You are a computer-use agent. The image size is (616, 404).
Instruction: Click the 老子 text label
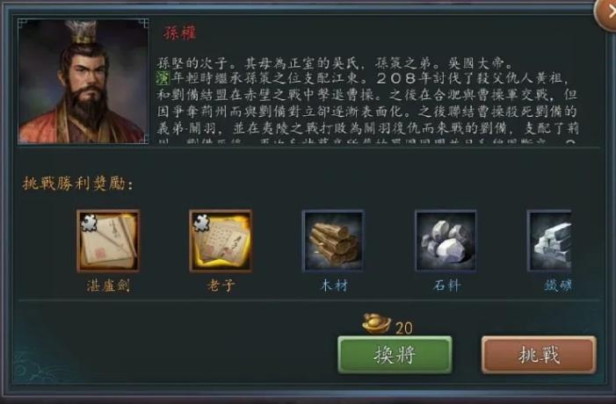(221, 285)
